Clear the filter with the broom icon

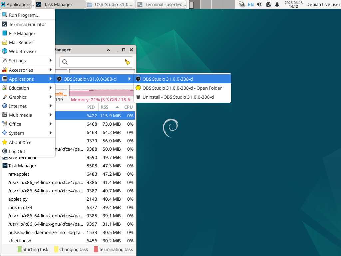128,62
